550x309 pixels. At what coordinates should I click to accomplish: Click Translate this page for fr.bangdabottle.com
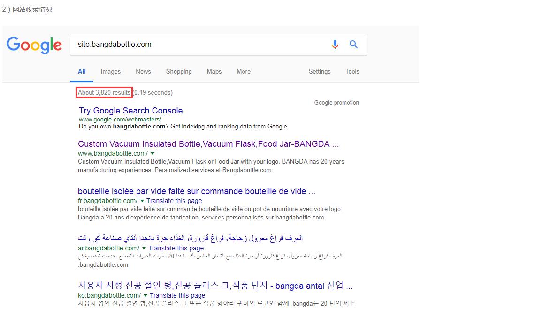click(x=174, y=201)
